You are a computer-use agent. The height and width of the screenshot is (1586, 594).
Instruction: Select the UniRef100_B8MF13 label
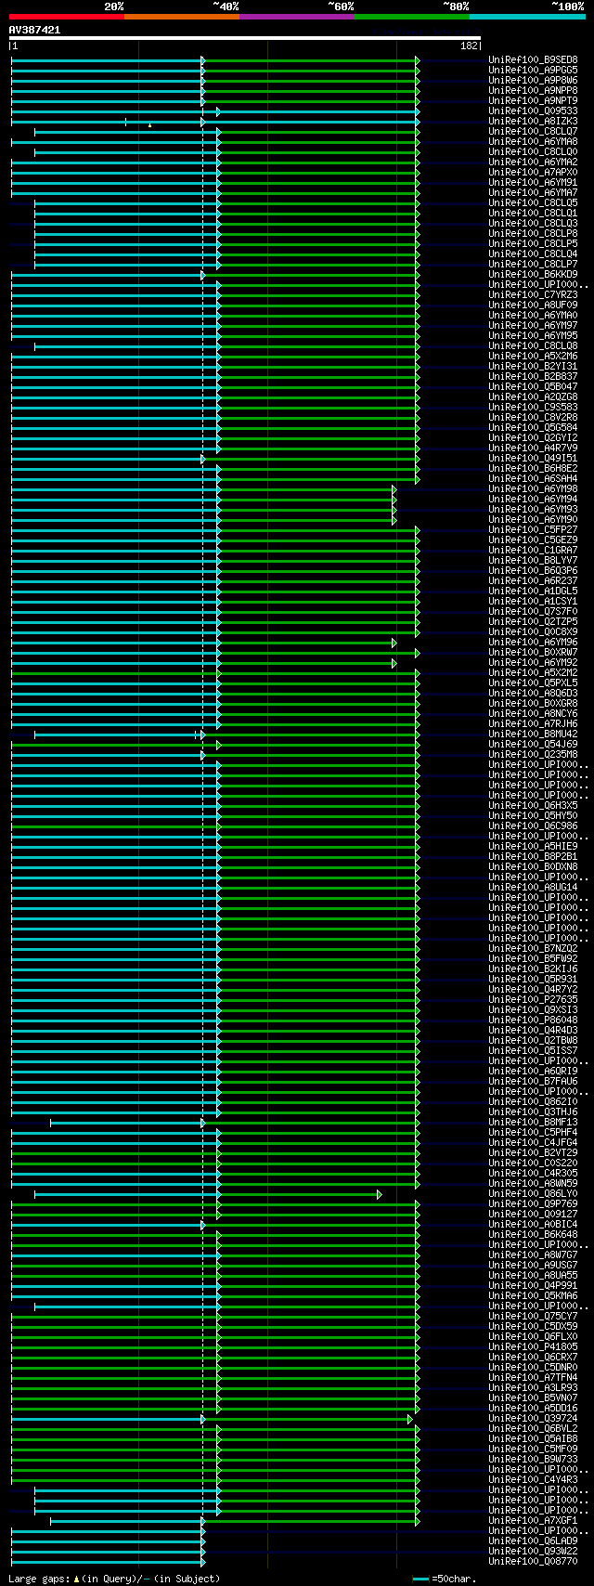click(x=533, y=1123)
